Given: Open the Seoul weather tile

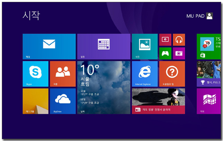Looking at the screenshot, I should (x=104, y=88).
